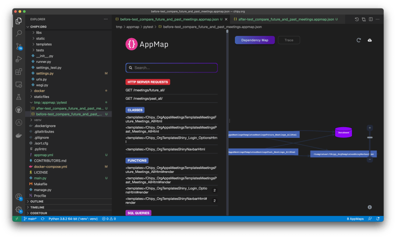Open the Testing flask view

coord(19,97)
